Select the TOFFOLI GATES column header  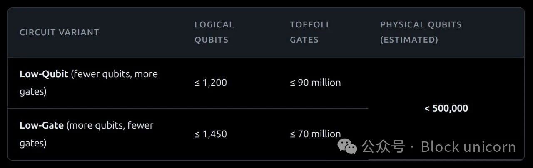click(x=309, y=32)
